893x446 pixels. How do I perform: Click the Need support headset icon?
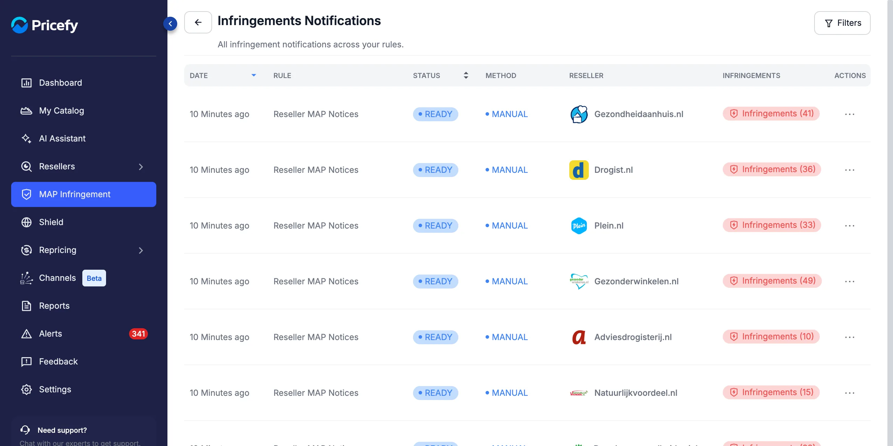[x=25, y=430]
